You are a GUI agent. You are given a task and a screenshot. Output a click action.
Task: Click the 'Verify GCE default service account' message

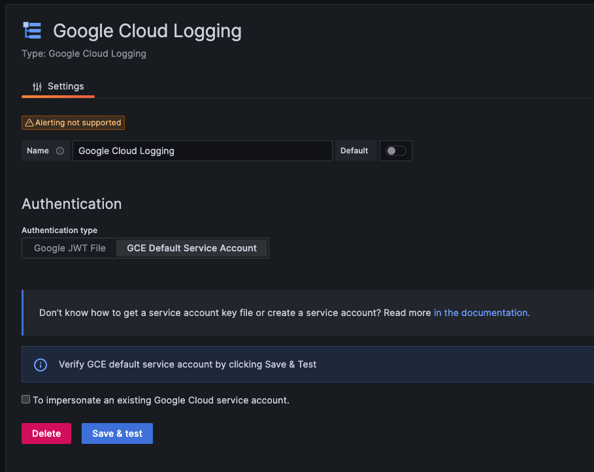[187, 364]
